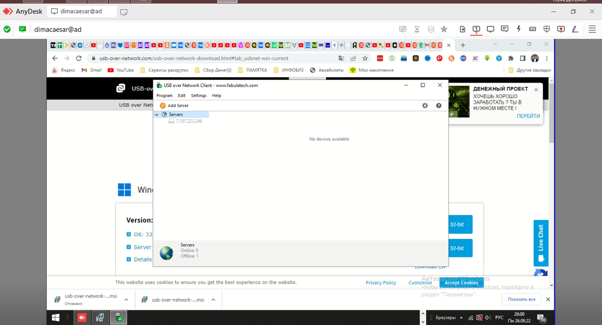Open YouTube bookmark
Viewport: 602px width, 325px height.
121,70
